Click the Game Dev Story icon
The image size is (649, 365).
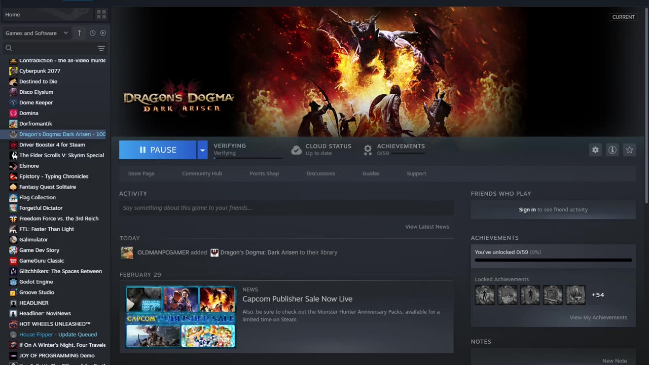(x=13, y=250)
